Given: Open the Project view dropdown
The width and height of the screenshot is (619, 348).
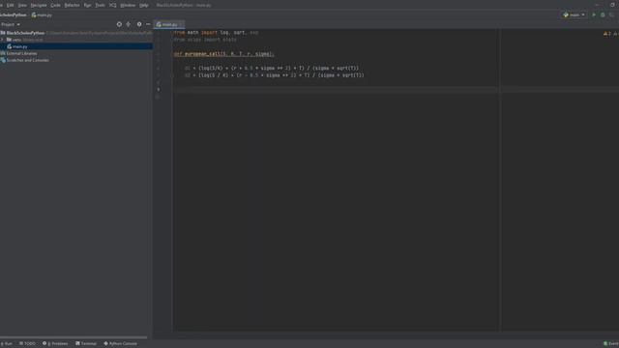Looking at the screenshot, I should coord(11,24).
